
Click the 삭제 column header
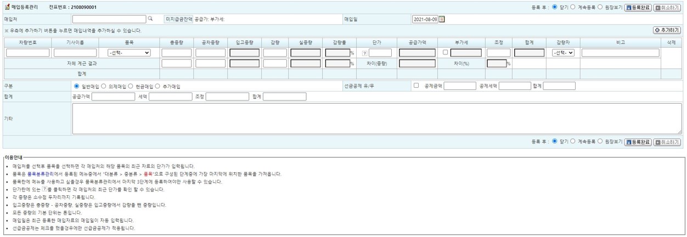671,42
